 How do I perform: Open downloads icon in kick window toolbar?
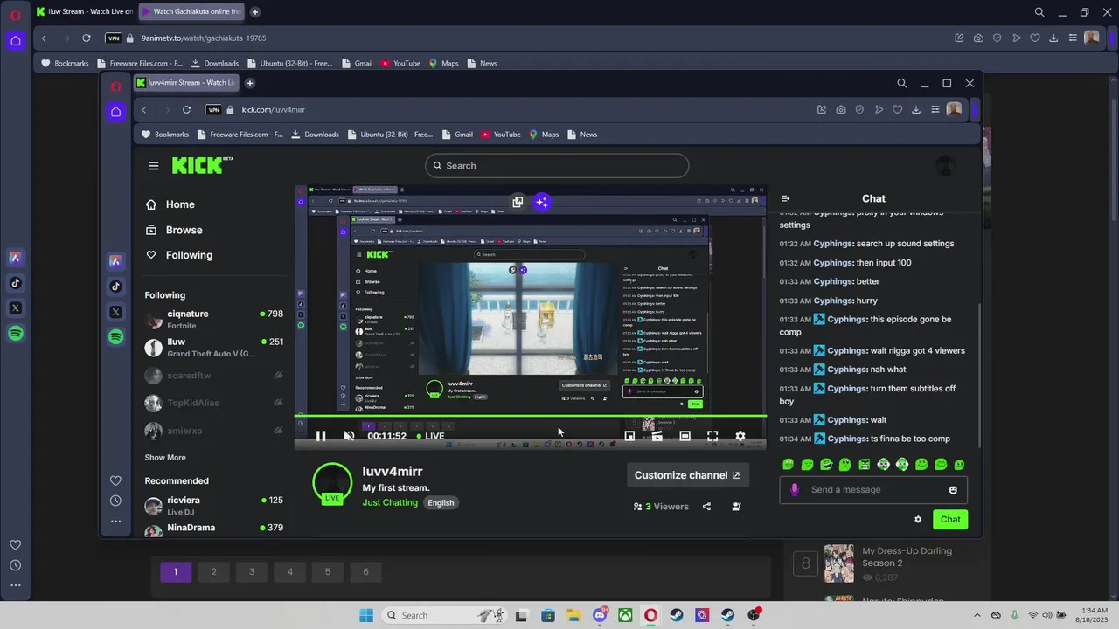click(x=916, y=110)
